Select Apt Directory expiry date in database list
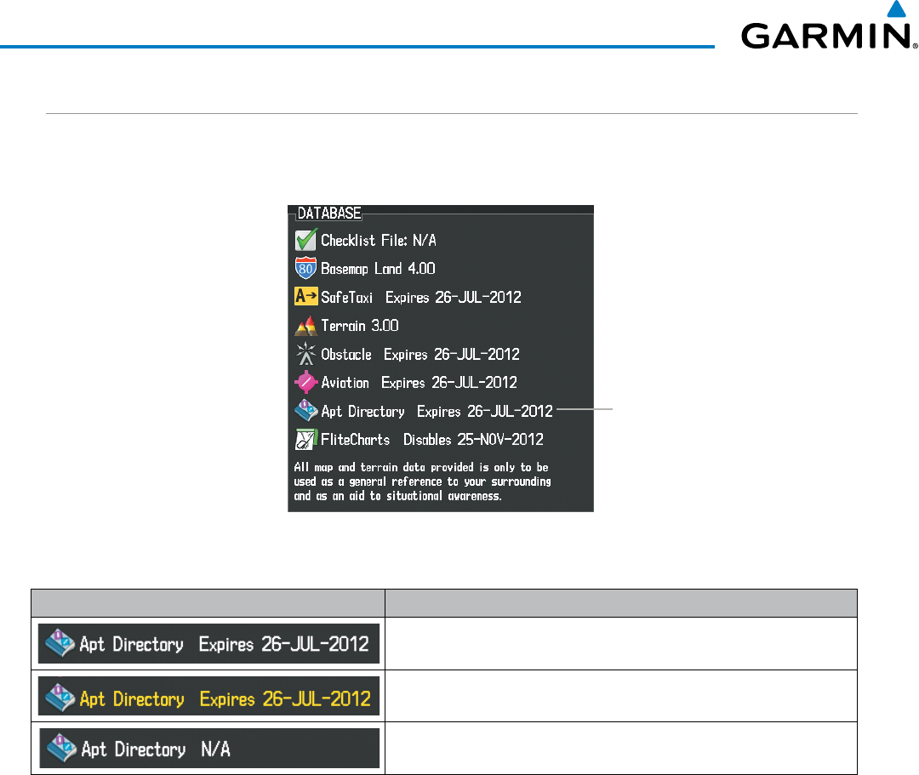Image resolution: width=919 pixels, height=775 pixels. pyautogui.click(x=485, y=411)
